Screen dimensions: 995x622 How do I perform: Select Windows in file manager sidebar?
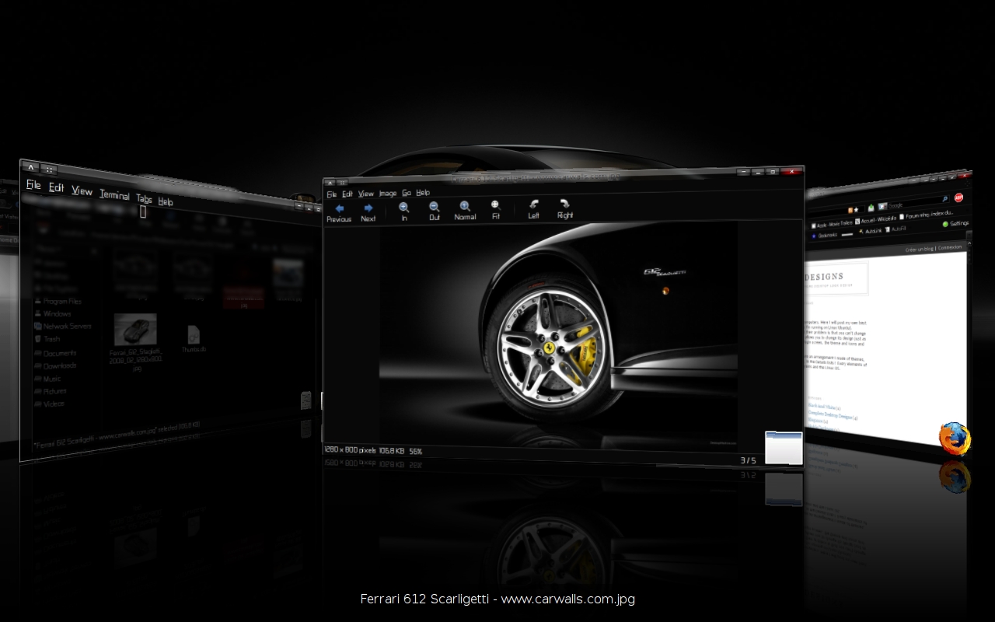point(52,313)
